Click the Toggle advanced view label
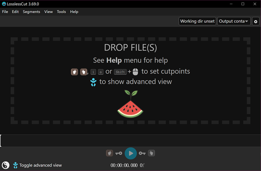 (41, 165)
